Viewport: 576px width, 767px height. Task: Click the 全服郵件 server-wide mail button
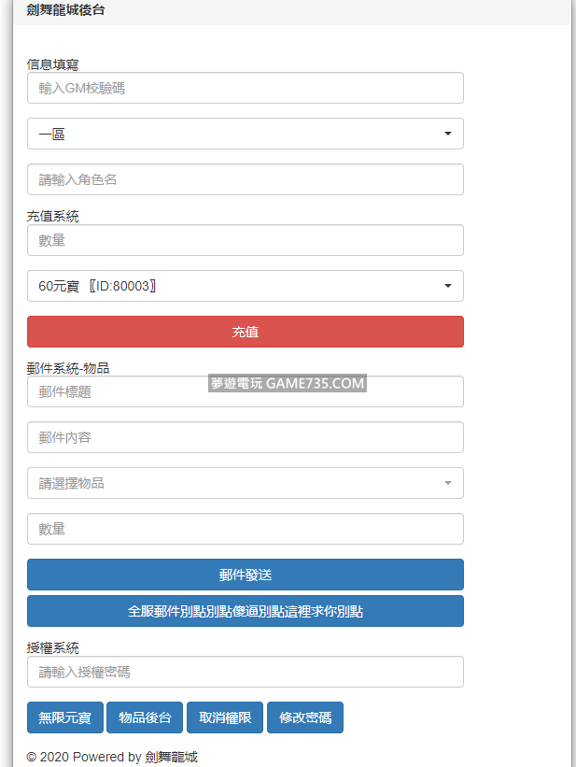point(245,611)
